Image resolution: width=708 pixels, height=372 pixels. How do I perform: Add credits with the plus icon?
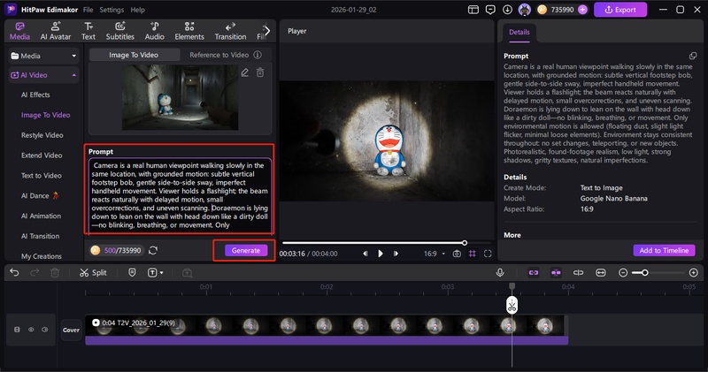[582, 10]
